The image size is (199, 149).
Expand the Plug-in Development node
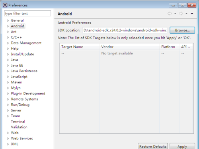pyautogui.click(x=8, y=94)
